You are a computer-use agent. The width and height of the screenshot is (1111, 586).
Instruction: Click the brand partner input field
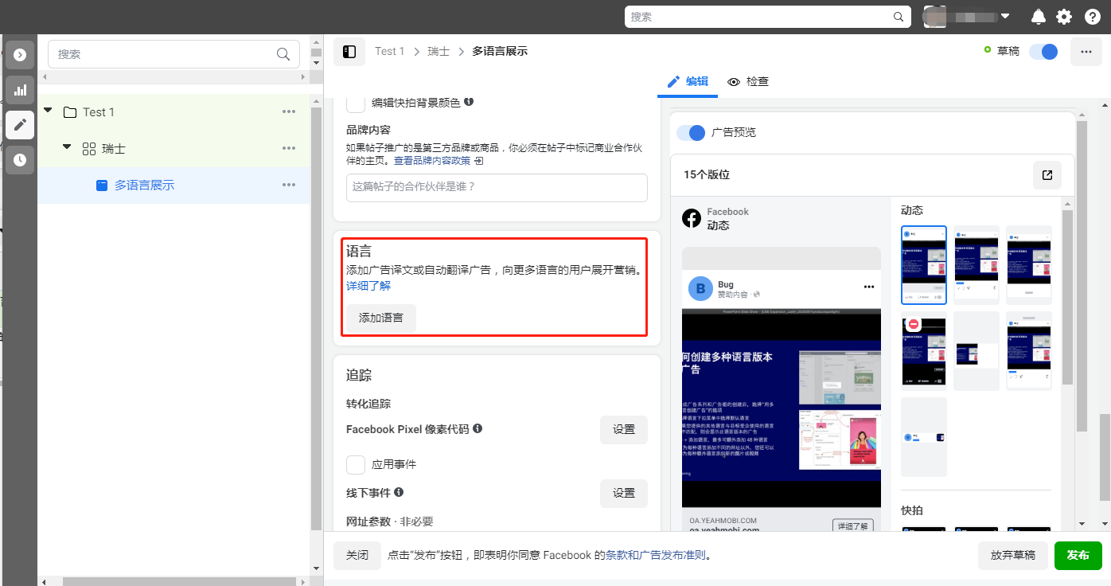[497, 187]
